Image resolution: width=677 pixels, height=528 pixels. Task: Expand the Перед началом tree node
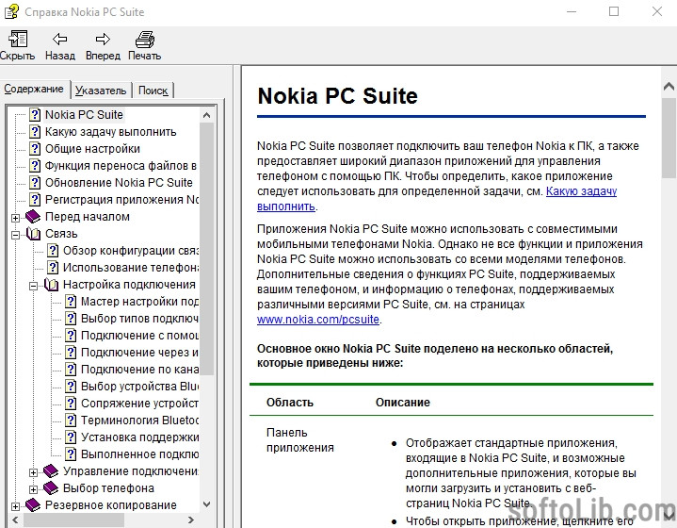pyautogui.click(x=16, y=218)
